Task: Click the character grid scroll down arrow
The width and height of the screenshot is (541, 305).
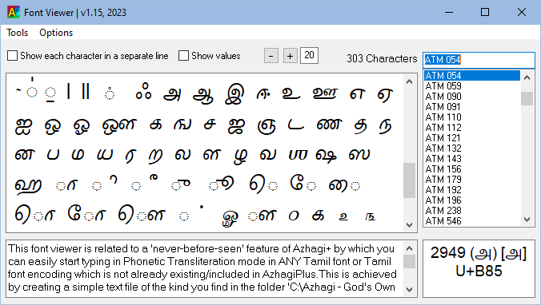Action: point(410,225)
